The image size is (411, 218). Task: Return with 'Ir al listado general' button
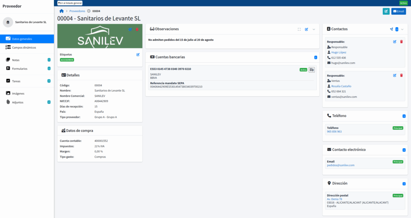70,3
